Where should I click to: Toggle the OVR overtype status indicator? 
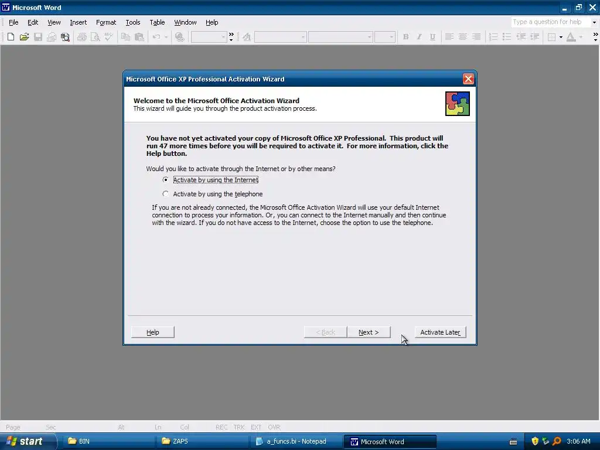[x=274, y=427]
